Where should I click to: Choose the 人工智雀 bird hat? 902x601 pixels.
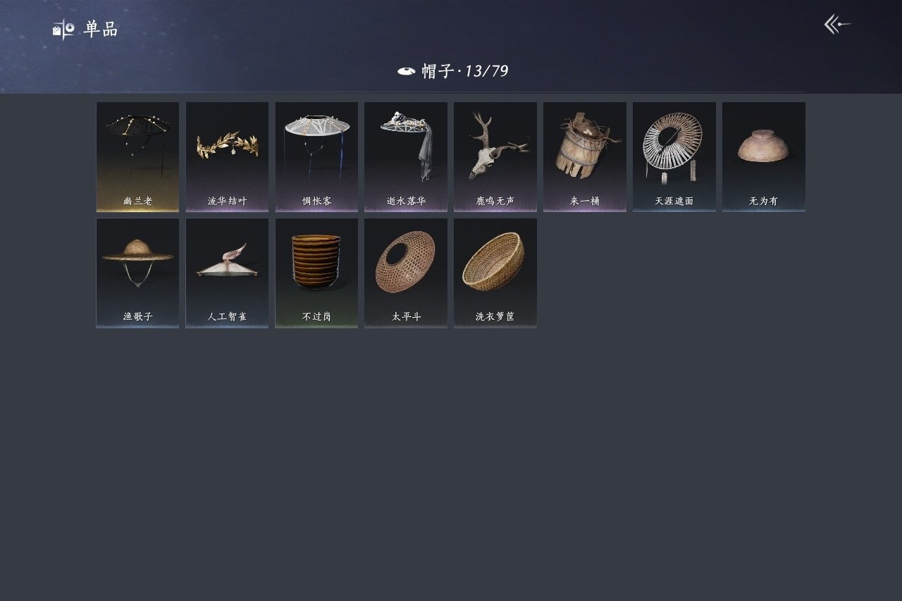pyautogui.click(x=227, y=273)
